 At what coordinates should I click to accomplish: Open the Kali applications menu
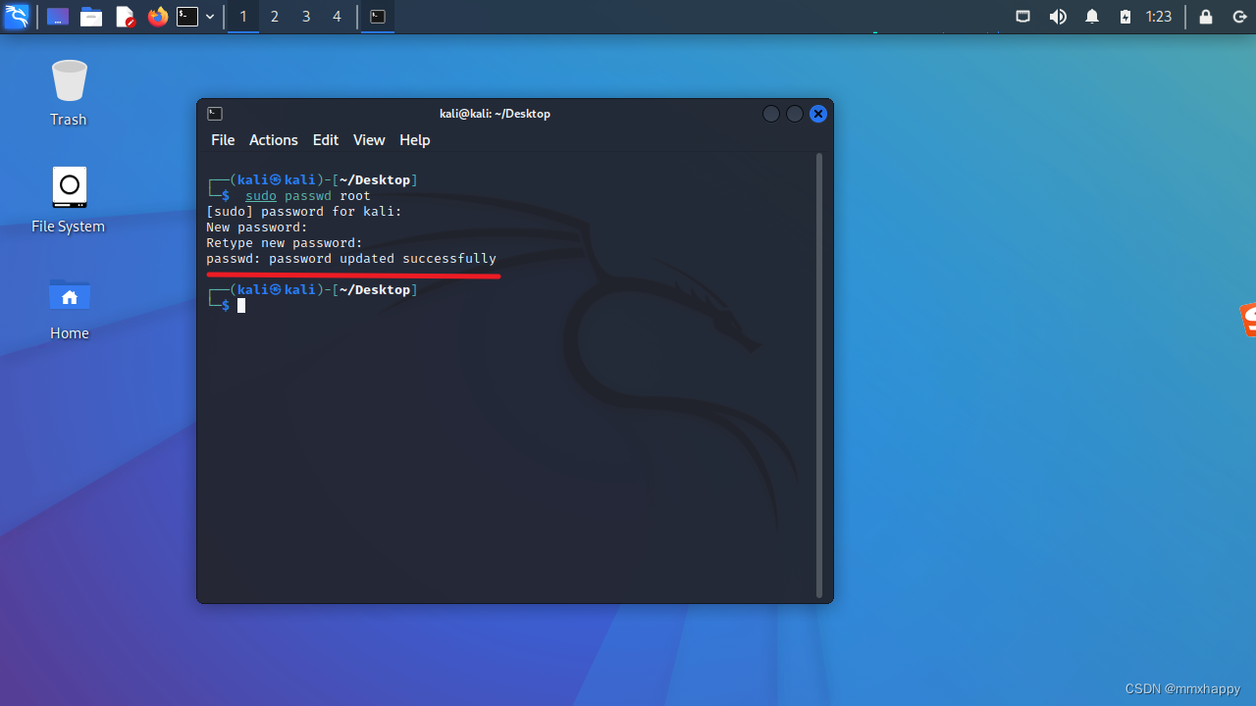click(17, 17)
